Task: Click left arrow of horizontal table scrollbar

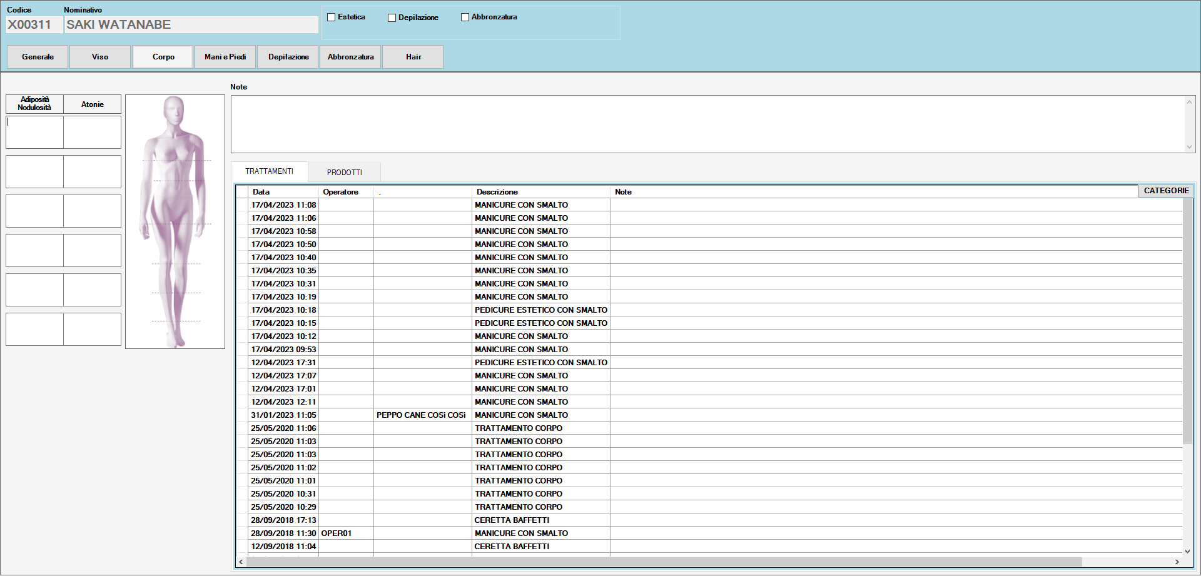Action: pyautogui.click(x=241, y=562)
